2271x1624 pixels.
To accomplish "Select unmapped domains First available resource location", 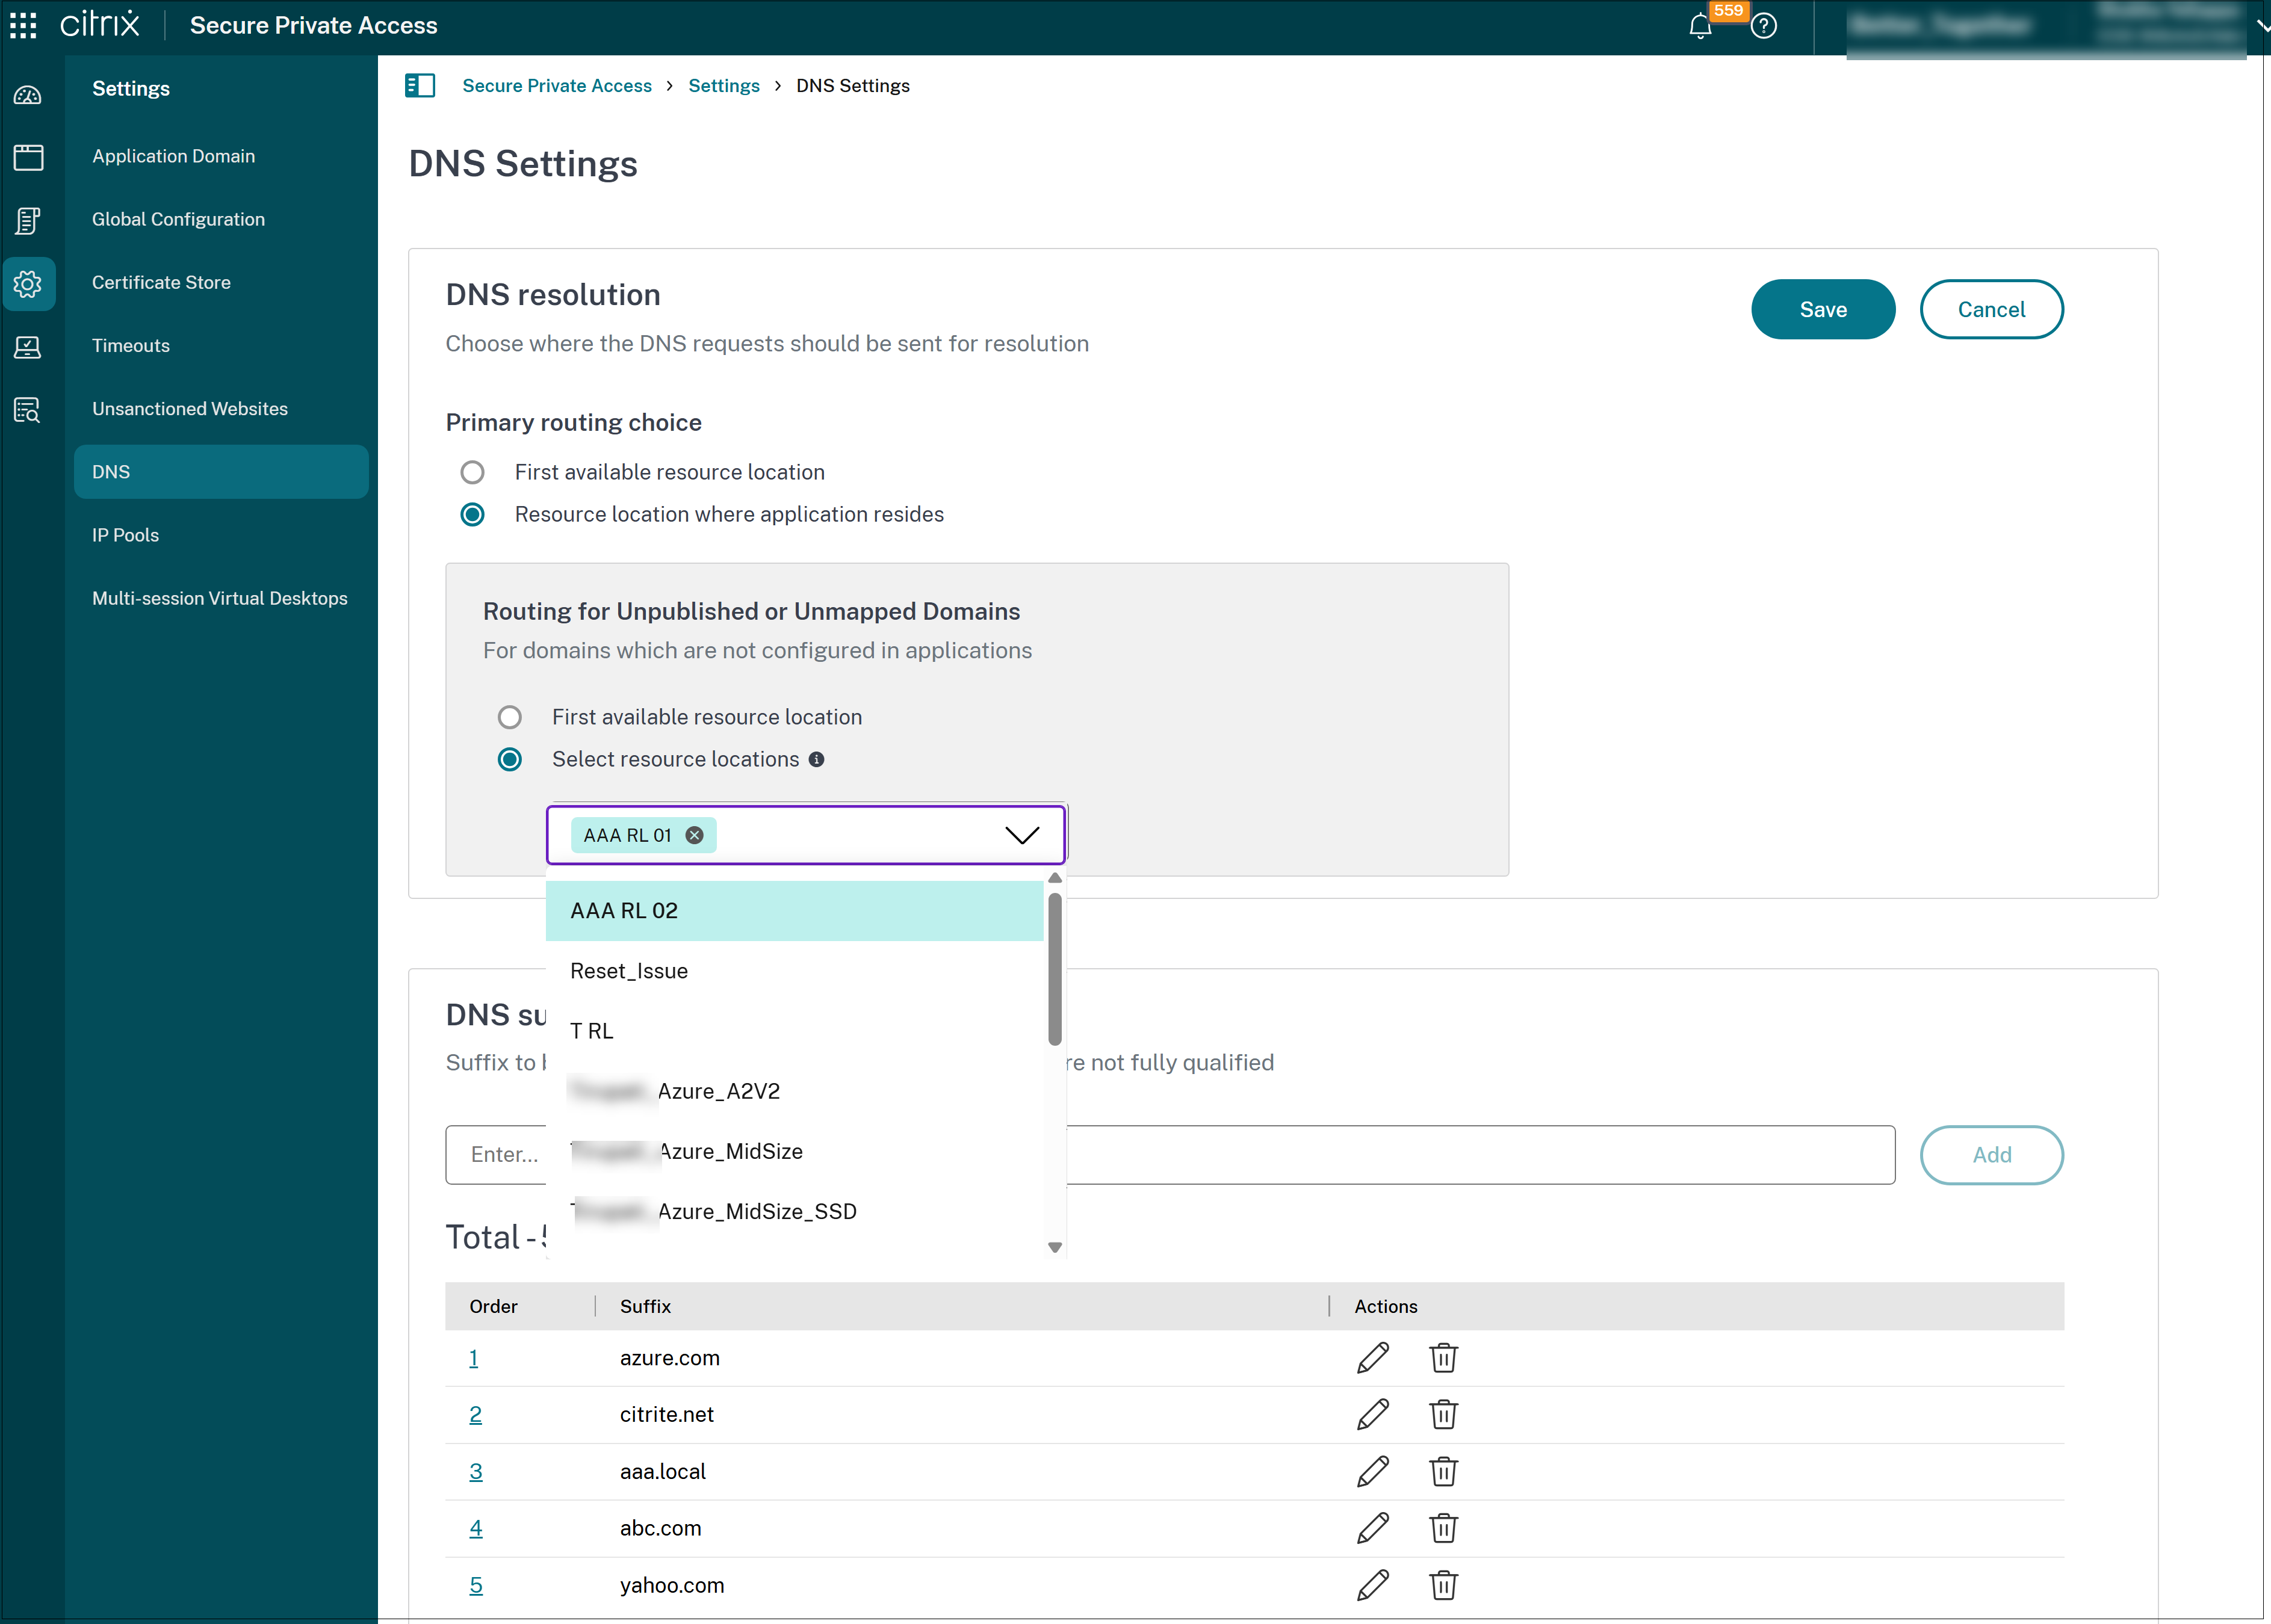I will pyautogui.click(x=509, y=717).
